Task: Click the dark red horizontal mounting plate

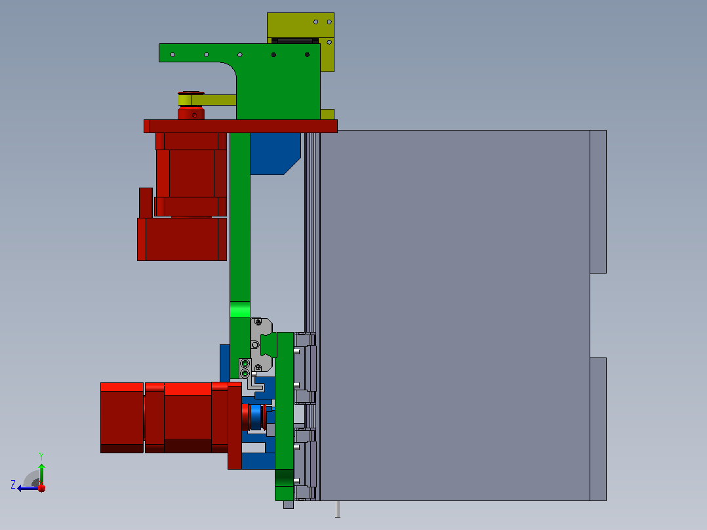Action: click(x=241, y=127)
